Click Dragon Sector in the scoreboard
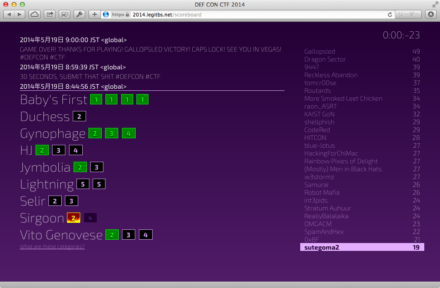Screen dimensions: 440x288 pos(325,59)
